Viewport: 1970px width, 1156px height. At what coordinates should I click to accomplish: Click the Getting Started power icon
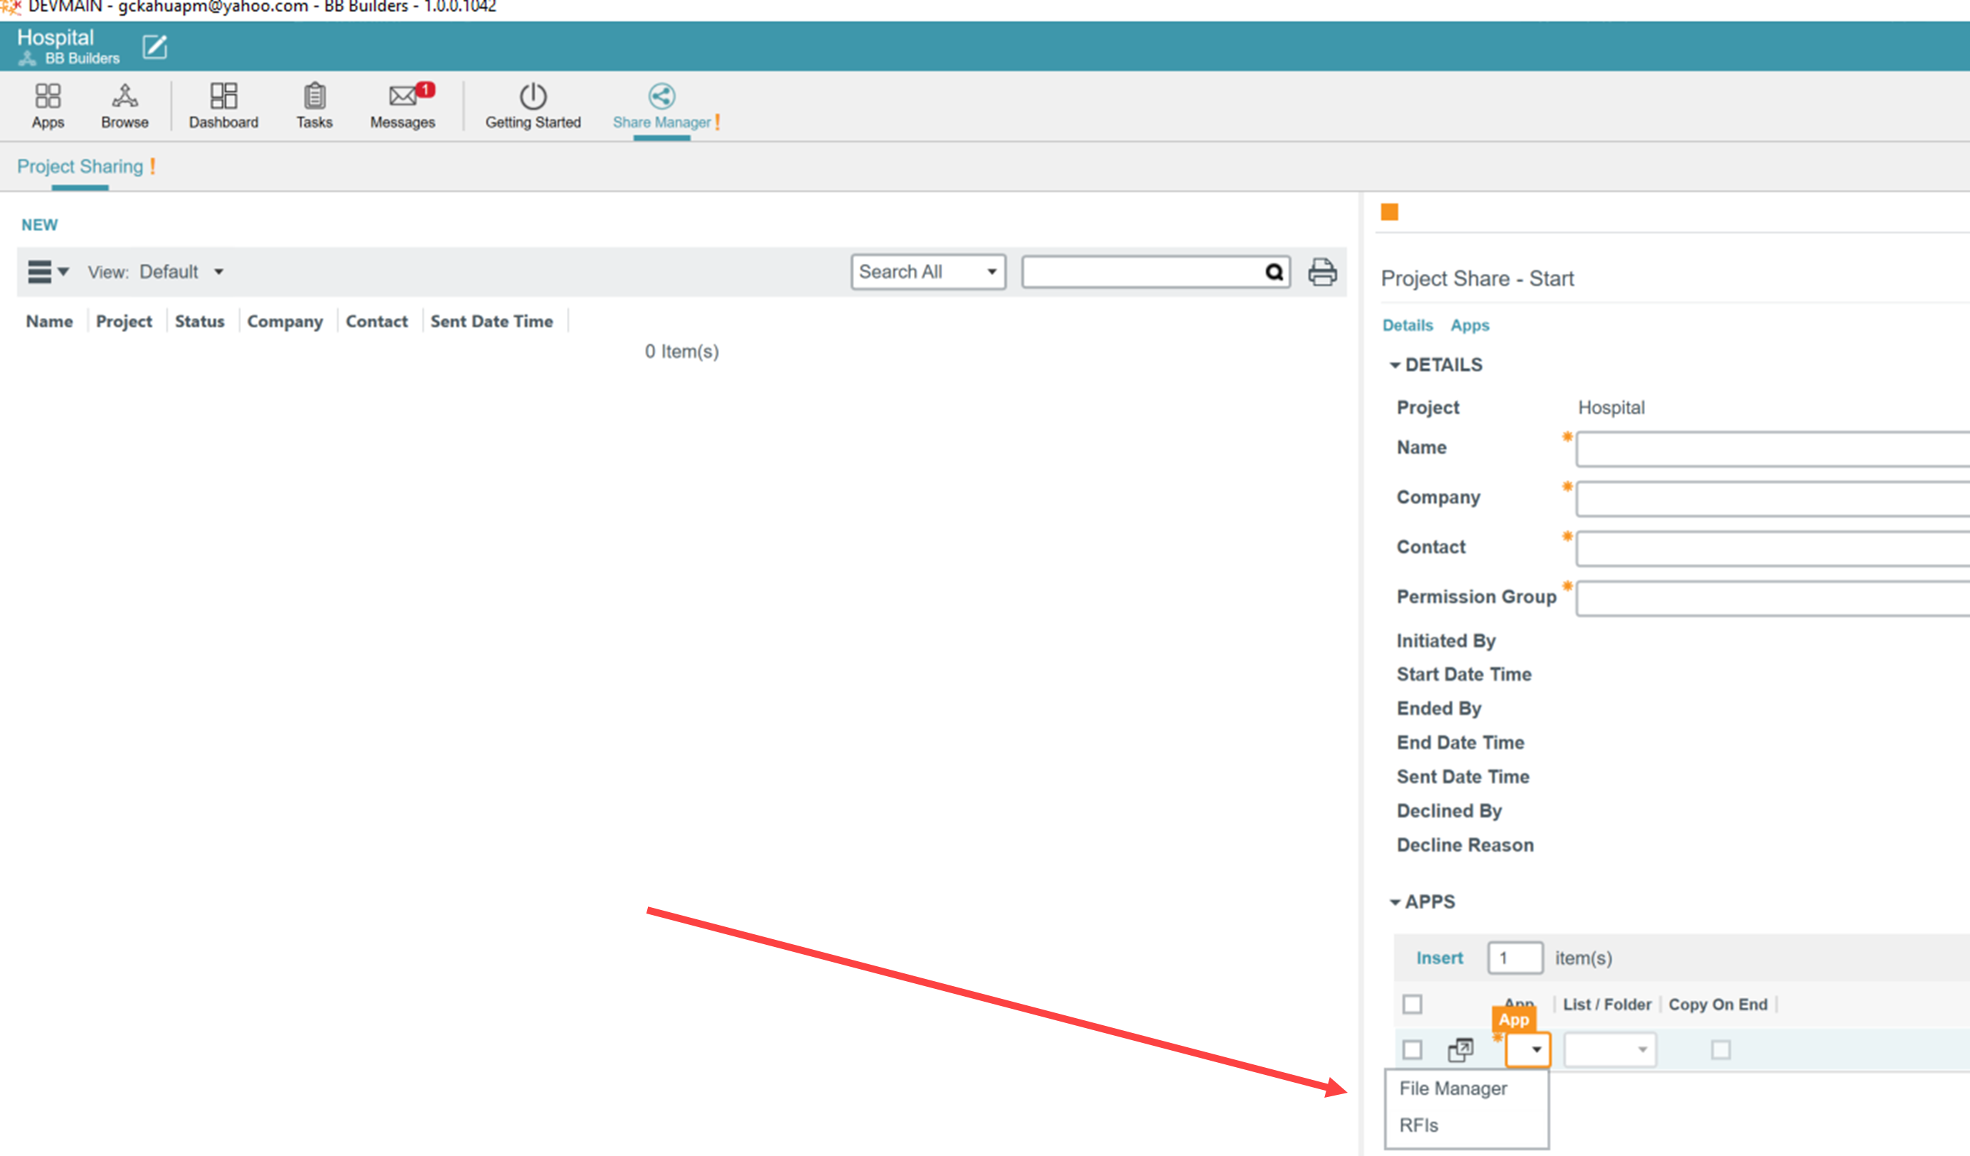(533, 97)
